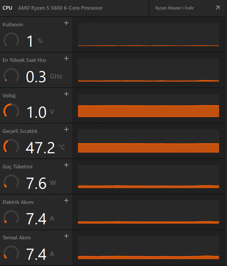
Task: Click the Voltaj history graph
Action: [x=148, y=106]
